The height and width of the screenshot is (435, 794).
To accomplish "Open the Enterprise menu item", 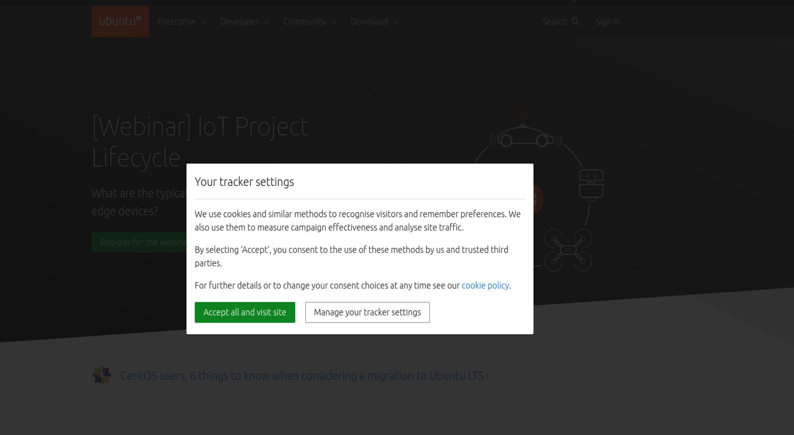I will point(176,22).
